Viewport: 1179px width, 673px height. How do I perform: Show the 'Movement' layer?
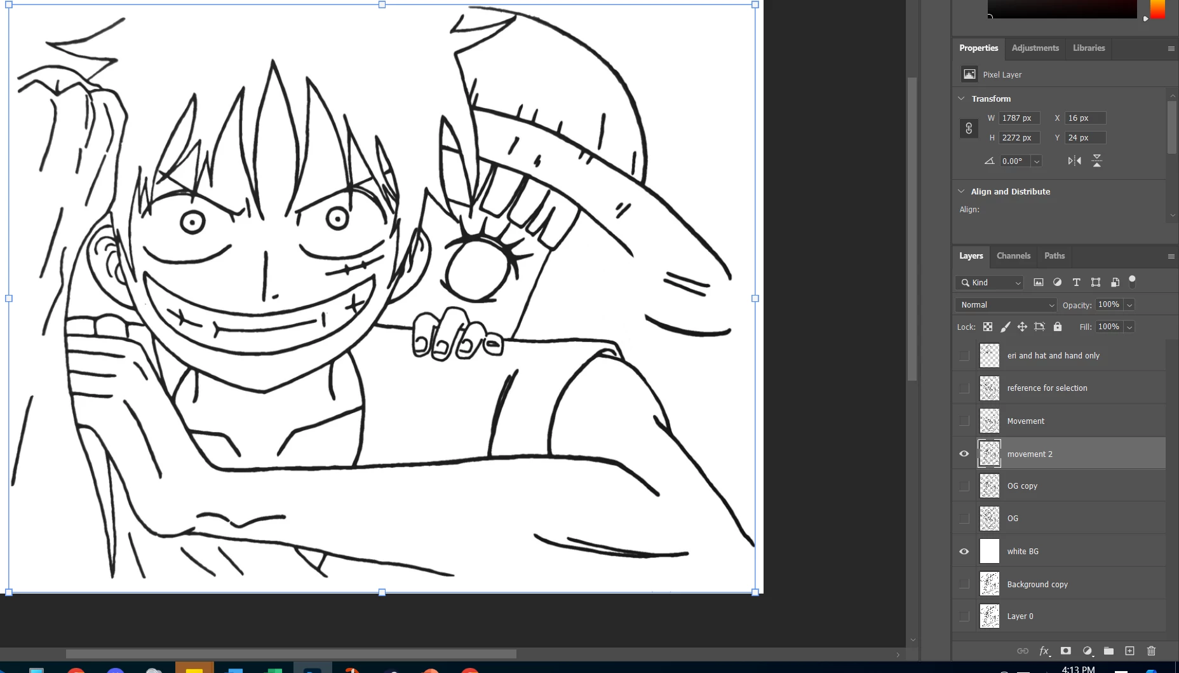[x=964, y=421]
